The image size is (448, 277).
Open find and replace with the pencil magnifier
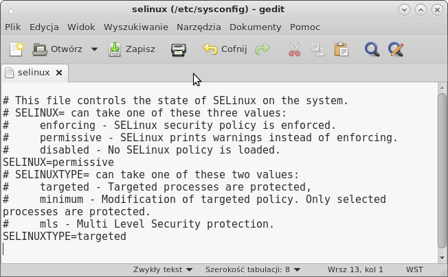[396, 49]
